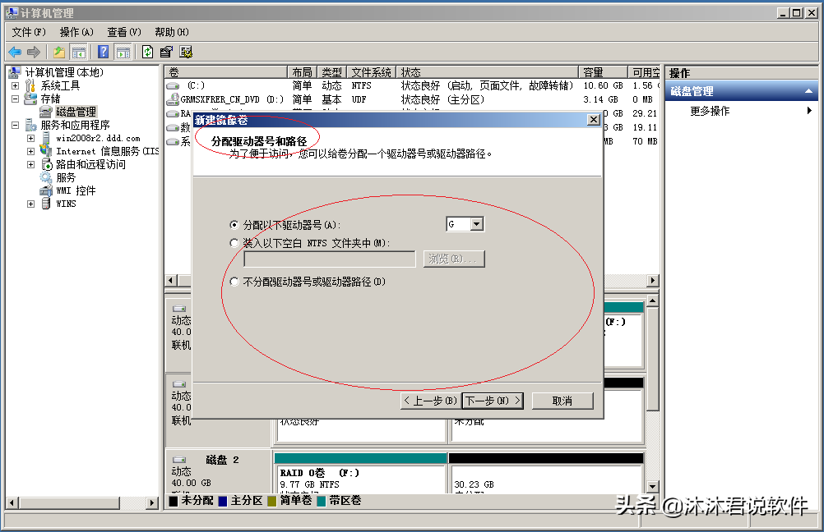This screenshot has width=824, height=532.
Task: Open the Properties toolbar icon
Action: pyautogui.click(x=166, y=52)
